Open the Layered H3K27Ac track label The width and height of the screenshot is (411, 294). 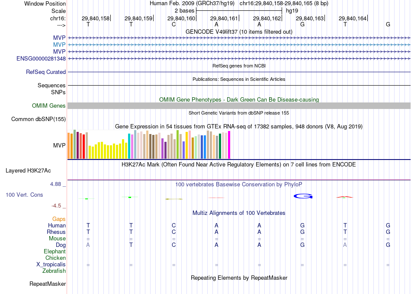click(28, 171)
